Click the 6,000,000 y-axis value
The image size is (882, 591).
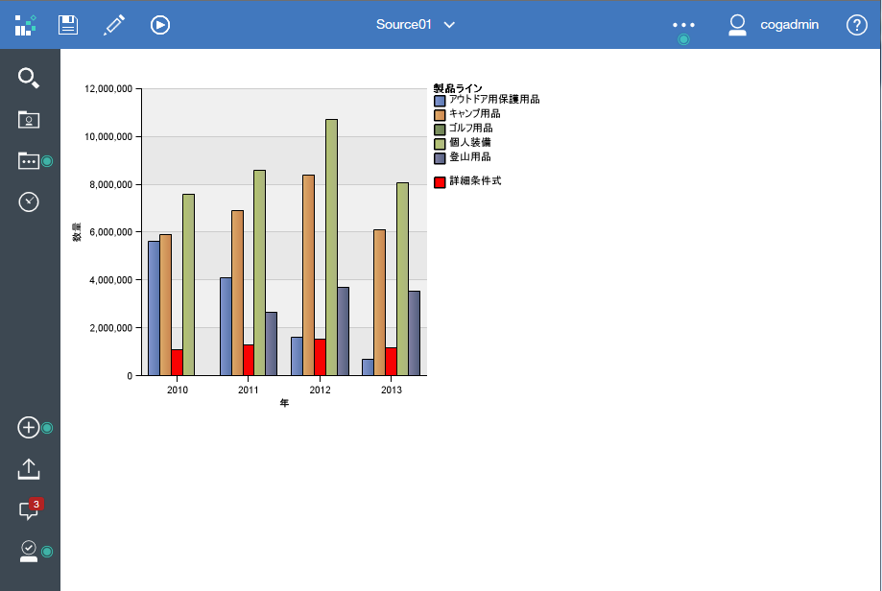[x=110, y=232]
